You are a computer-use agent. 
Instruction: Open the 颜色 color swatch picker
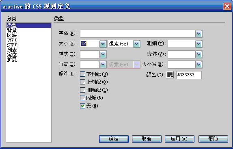point(170,75)
